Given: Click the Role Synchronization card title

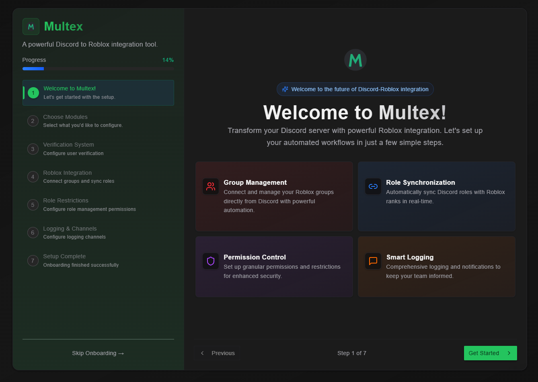Looking at the screenshot, I should (x=421, y=182).
